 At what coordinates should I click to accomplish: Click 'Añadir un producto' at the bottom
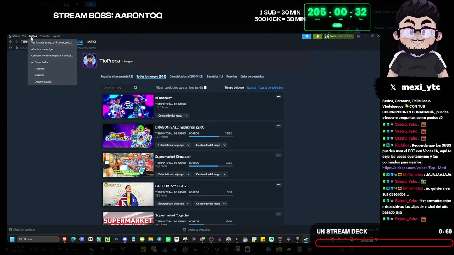coord(22,229)
